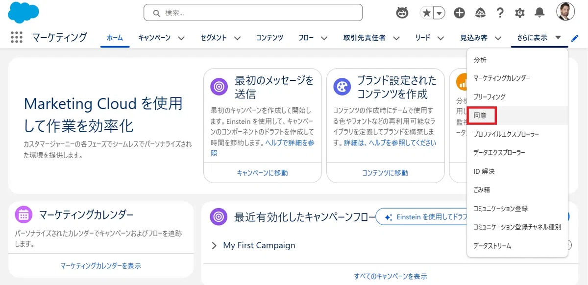Open the フロー tab

pyautogui.click(x=306, y=38)
